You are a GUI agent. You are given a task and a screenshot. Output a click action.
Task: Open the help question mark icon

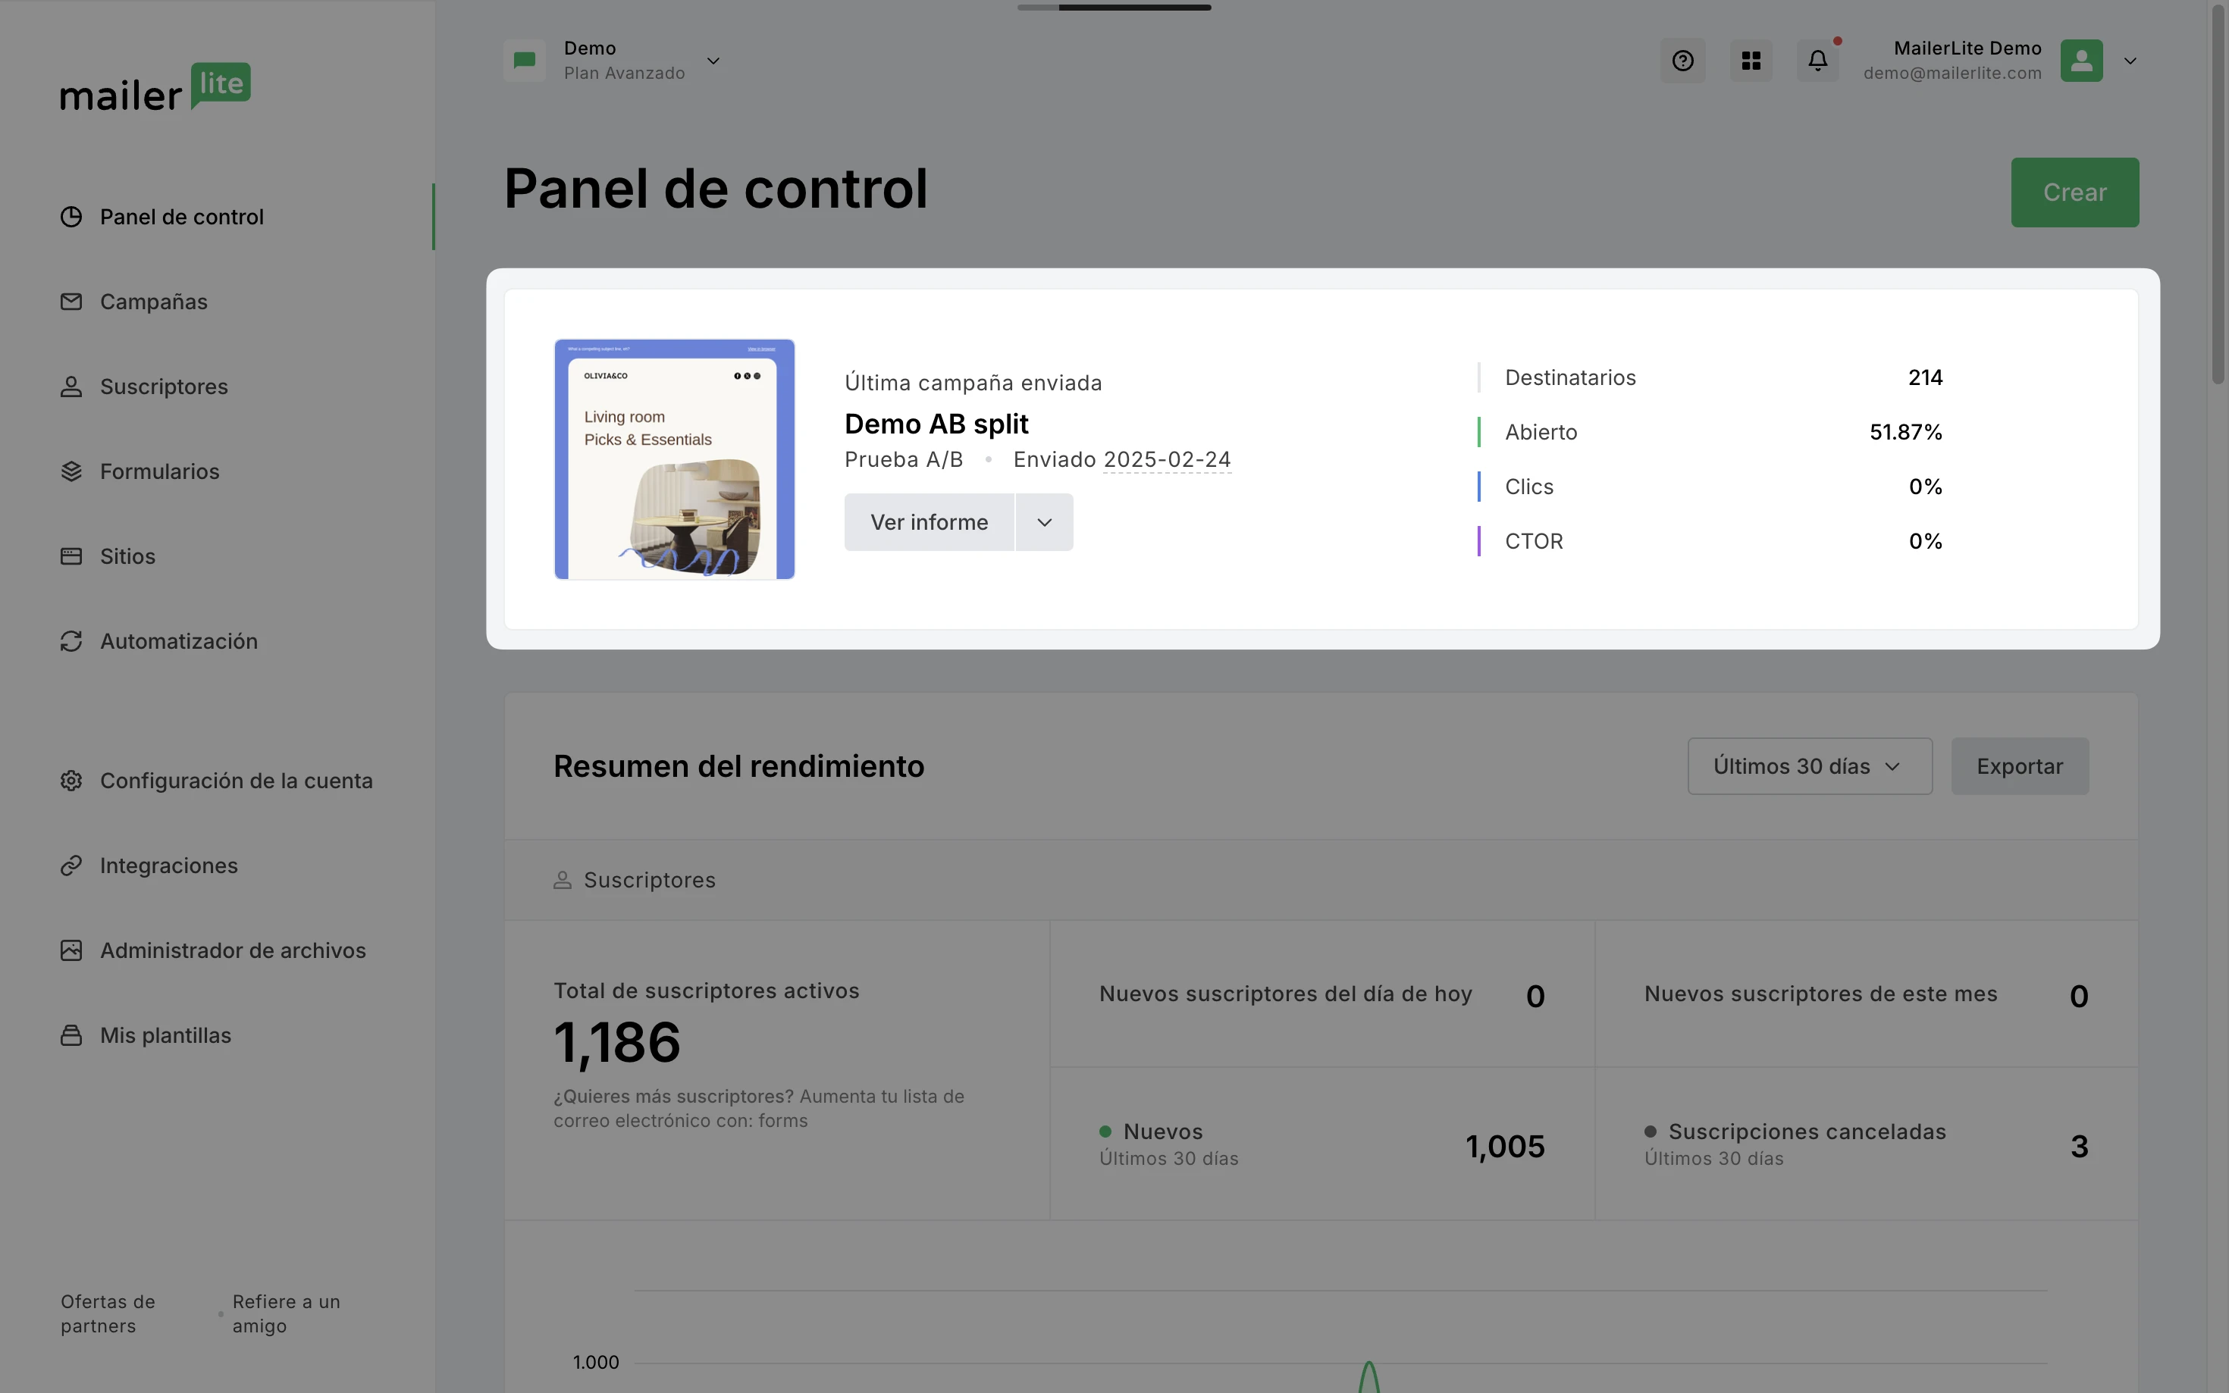tap(1682, 61)
